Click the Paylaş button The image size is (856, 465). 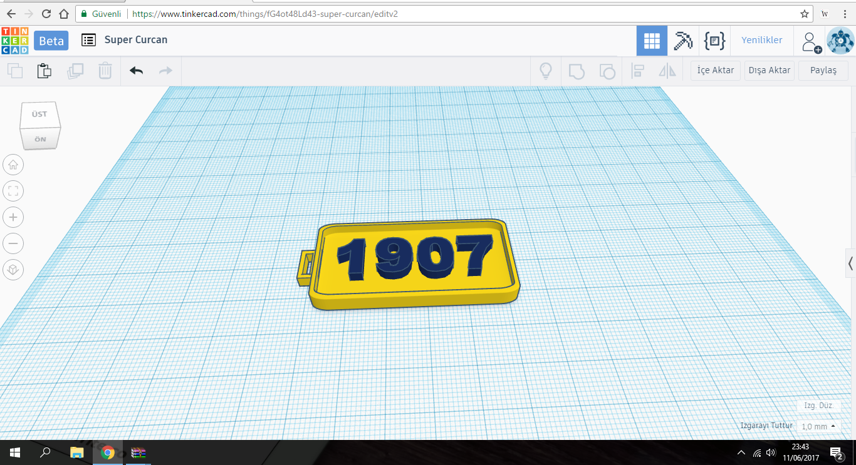(823, 71)
